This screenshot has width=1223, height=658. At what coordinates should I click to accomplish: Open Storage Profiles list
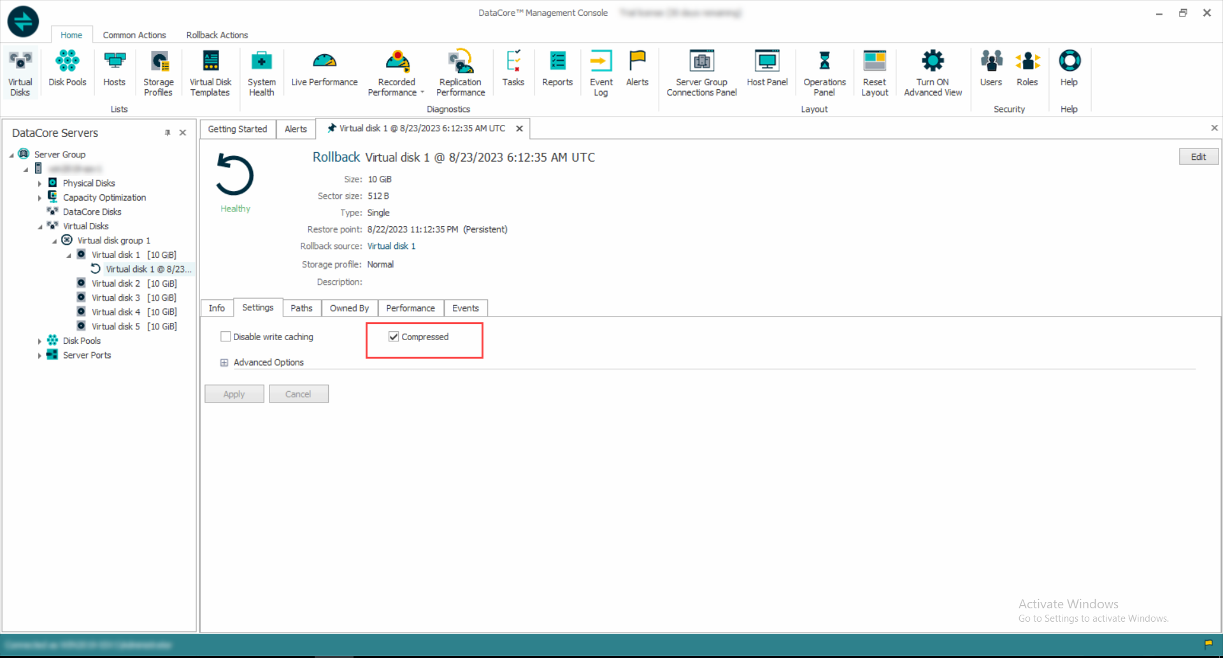(158, 73)
